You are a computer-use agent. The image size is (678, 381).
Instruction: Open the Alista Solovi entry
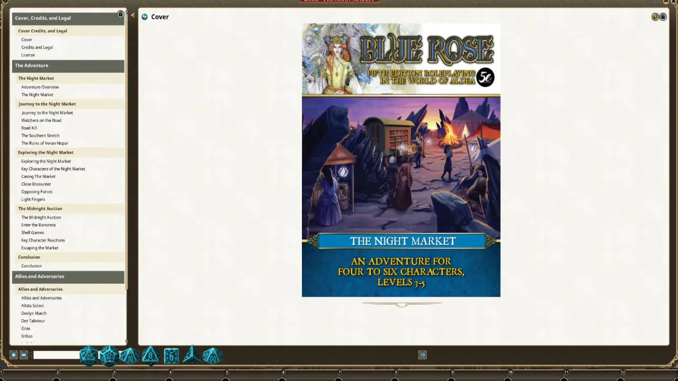(32, 306)
